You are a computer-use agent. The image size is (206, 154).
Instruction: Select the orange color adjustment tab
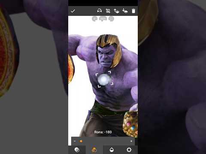pos(94,150)
